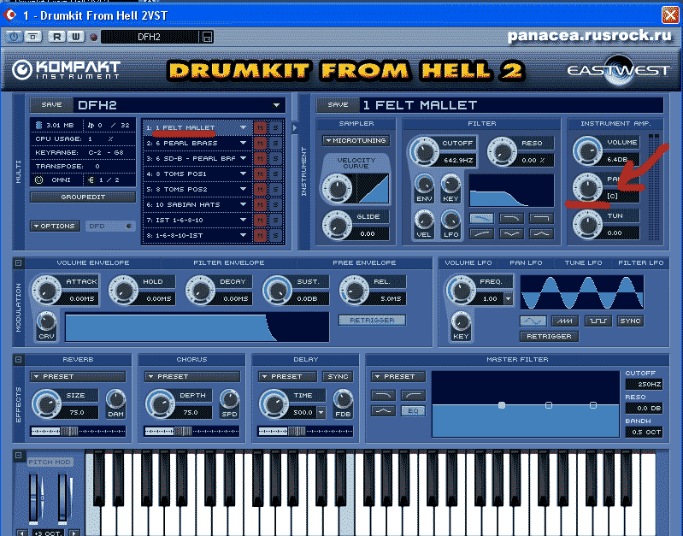
Task: Click the Reverb mix slider bar
Action: [78, 432]
